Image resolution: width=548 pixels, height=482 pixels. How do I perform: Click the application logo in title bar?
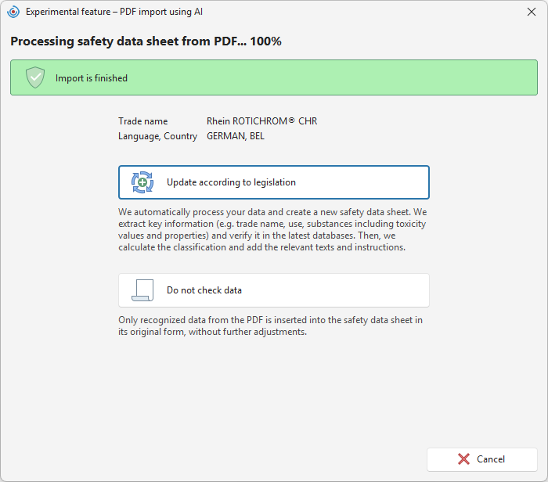click(x=13, y=12)
